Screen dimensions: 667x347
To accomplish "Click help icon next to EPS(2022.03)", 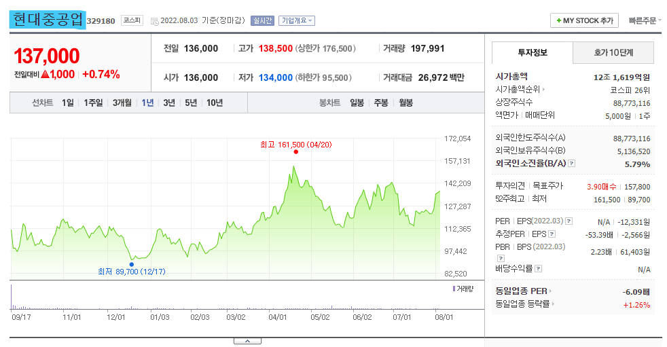I will 569,221.
